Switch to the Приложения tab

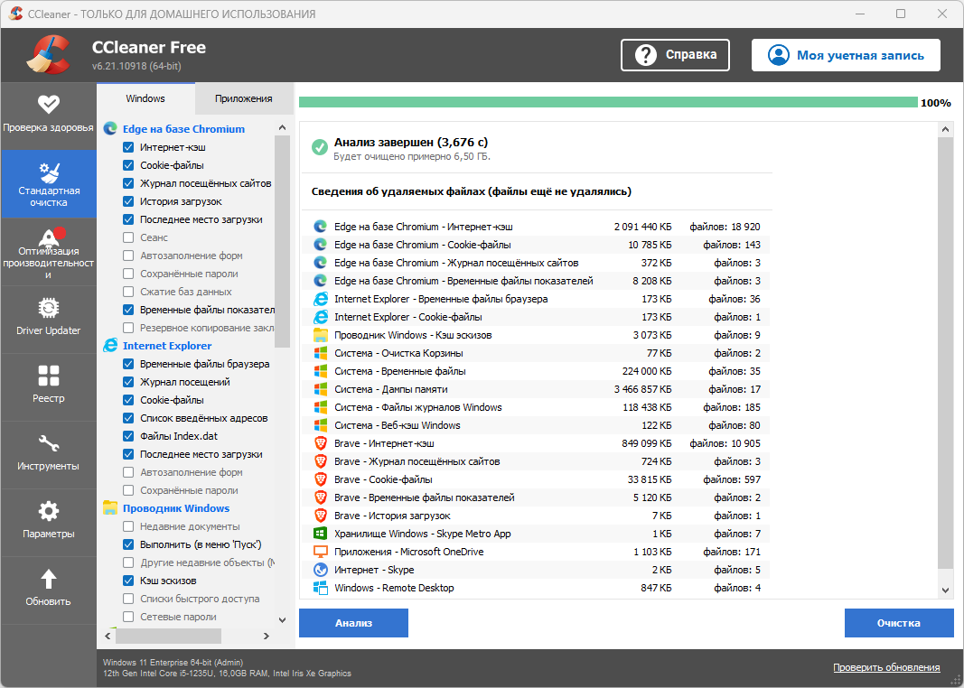242,98
